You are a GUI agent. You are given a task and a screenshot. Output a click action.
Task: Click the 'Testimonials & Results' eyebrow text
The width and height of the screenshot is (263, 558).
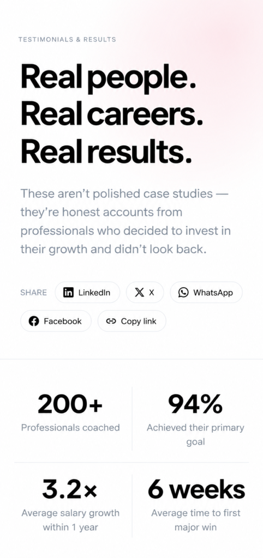(67, 39)
